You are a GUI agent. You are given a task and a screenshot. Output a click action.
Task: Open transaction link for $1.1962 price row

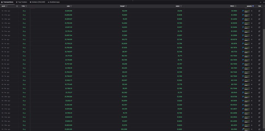(x=259, y=11)
